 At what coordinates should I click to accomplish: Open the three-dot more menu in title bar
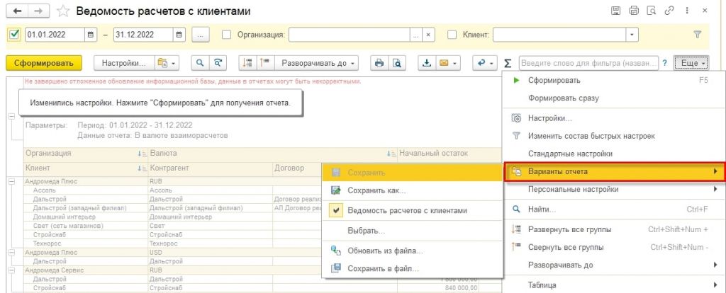[x=687, y=11]
